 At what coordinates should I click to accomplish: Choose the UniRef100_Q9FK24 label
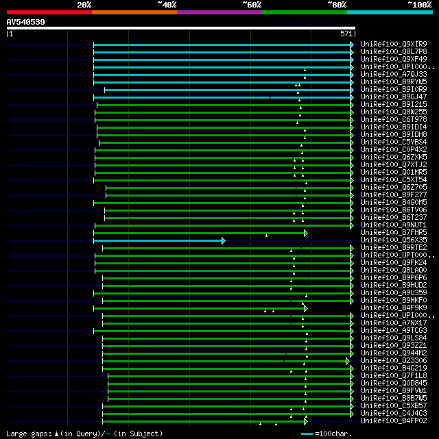point(394,262)
